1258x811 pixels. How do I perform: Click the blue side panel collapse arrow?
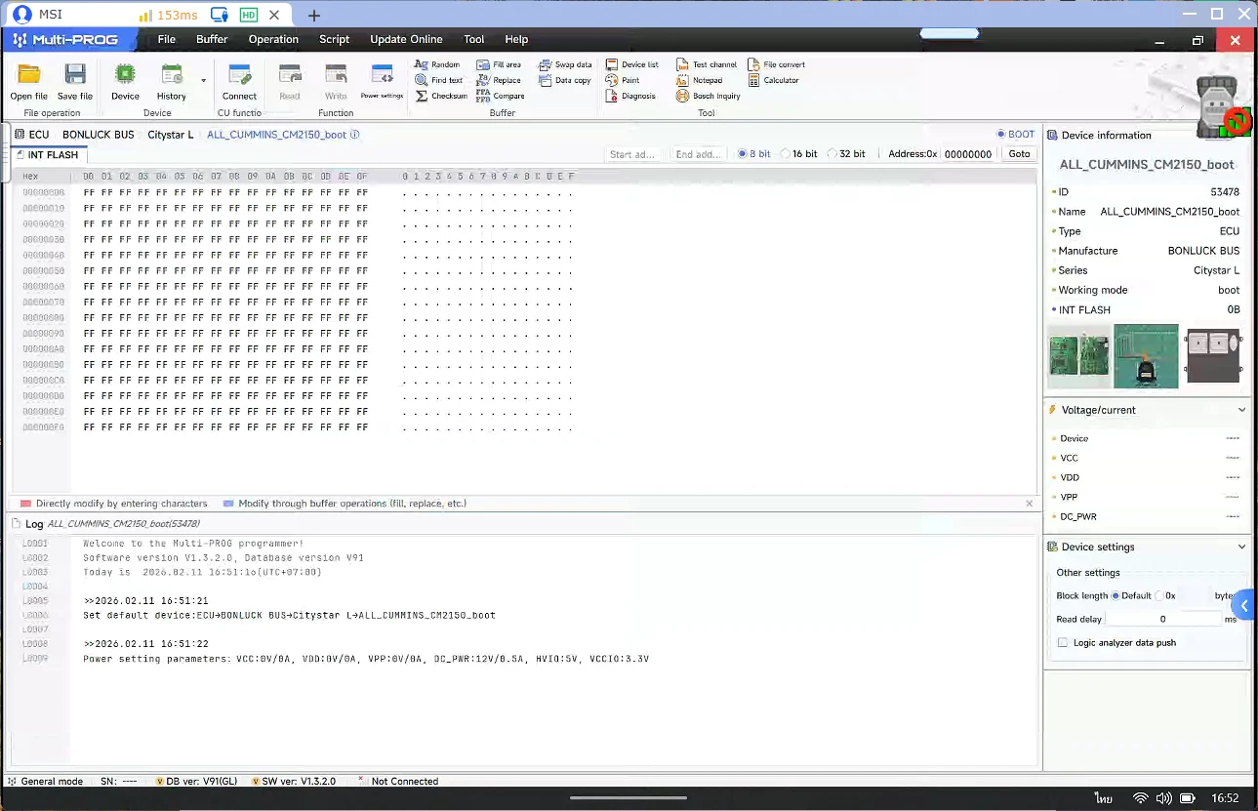pos(1244,605)
